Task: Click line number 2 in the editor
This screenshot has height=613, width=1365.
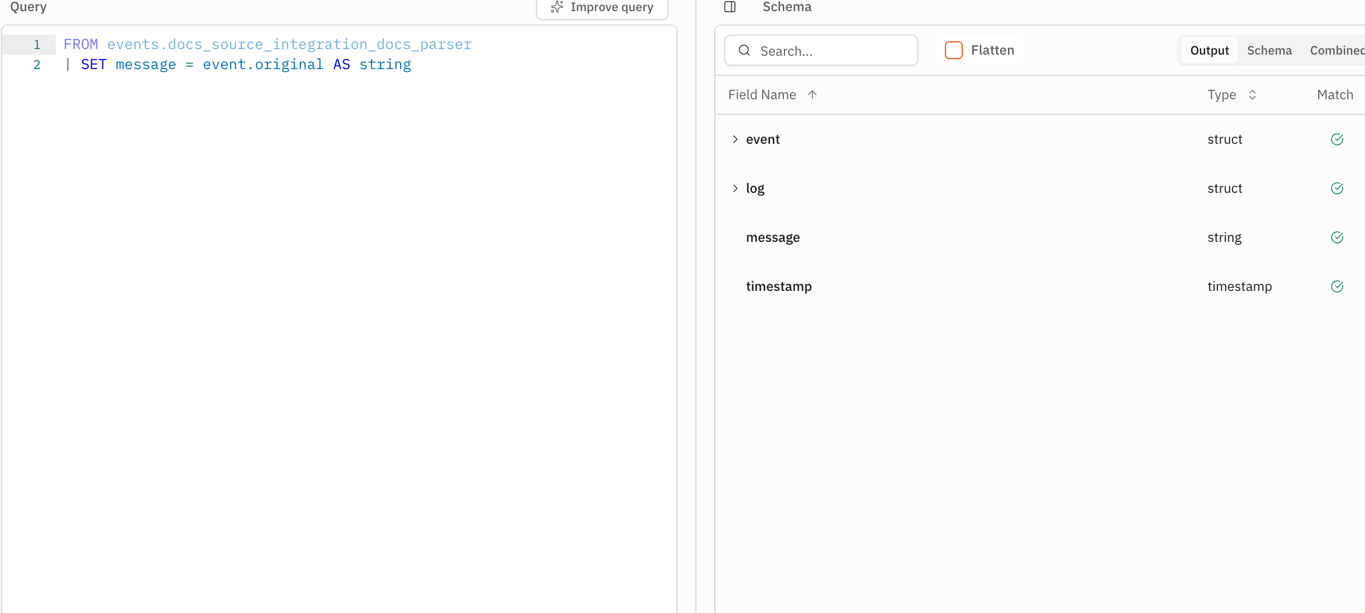Action: point(37,65)
